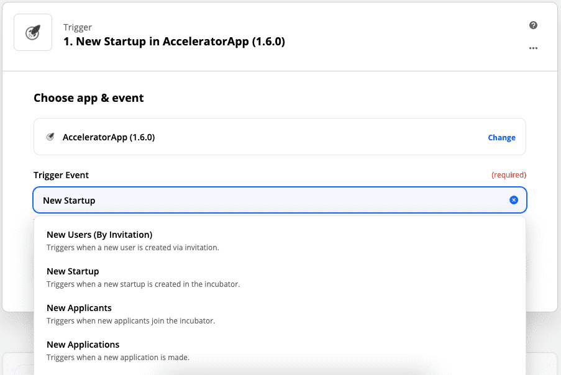Click the Change link for AcceleratorApp
Image resolution: width=561 pixels, height=375 pixels.
click(x=501, y=138)
